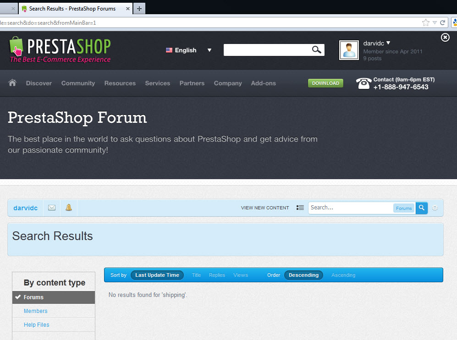Click the Search Results heading
Viewport: 457px width, 340px height.
pos(52,236)
